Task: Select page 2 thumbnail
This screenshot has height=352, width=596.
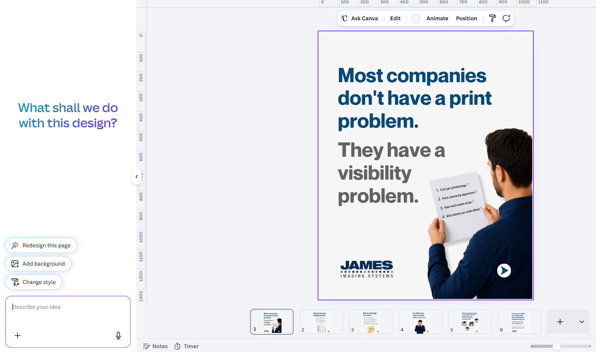Action: tap(321, 322)
